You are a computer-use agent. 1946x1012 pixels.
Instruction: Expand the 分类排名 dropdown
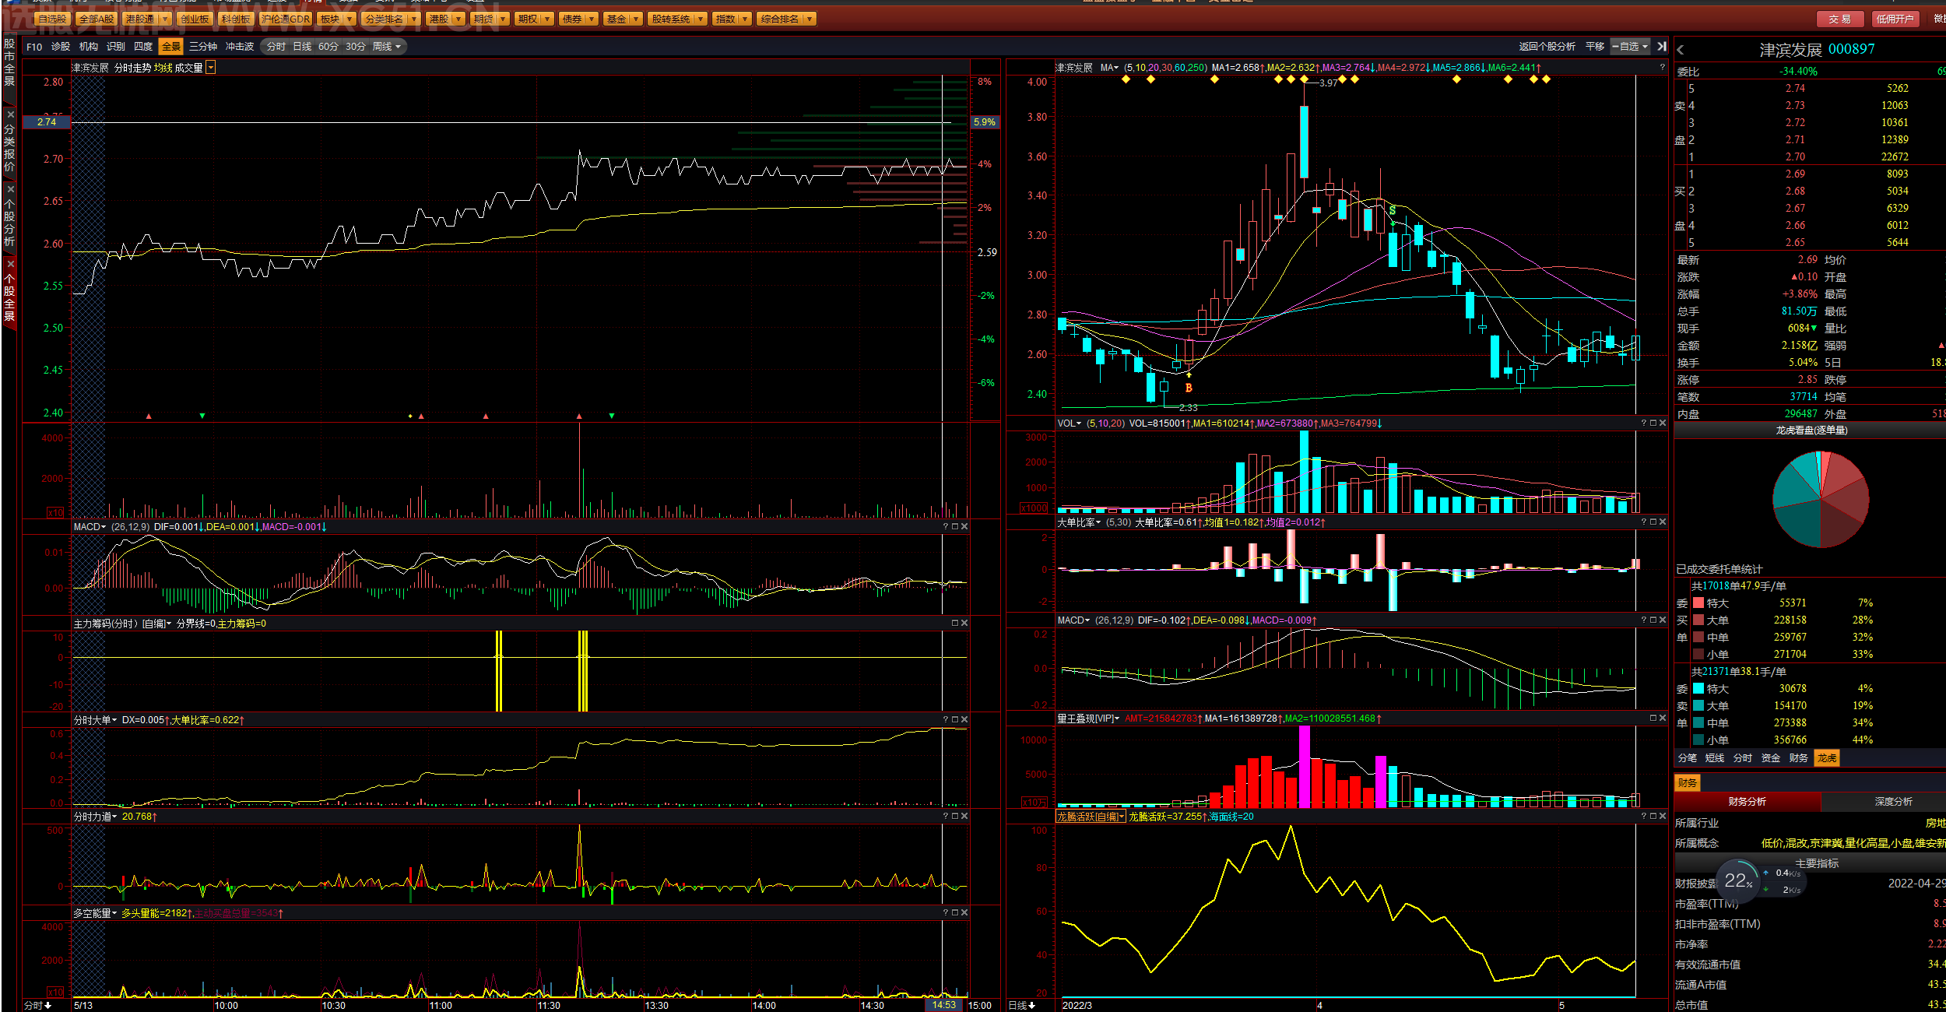tap(413, 19)
